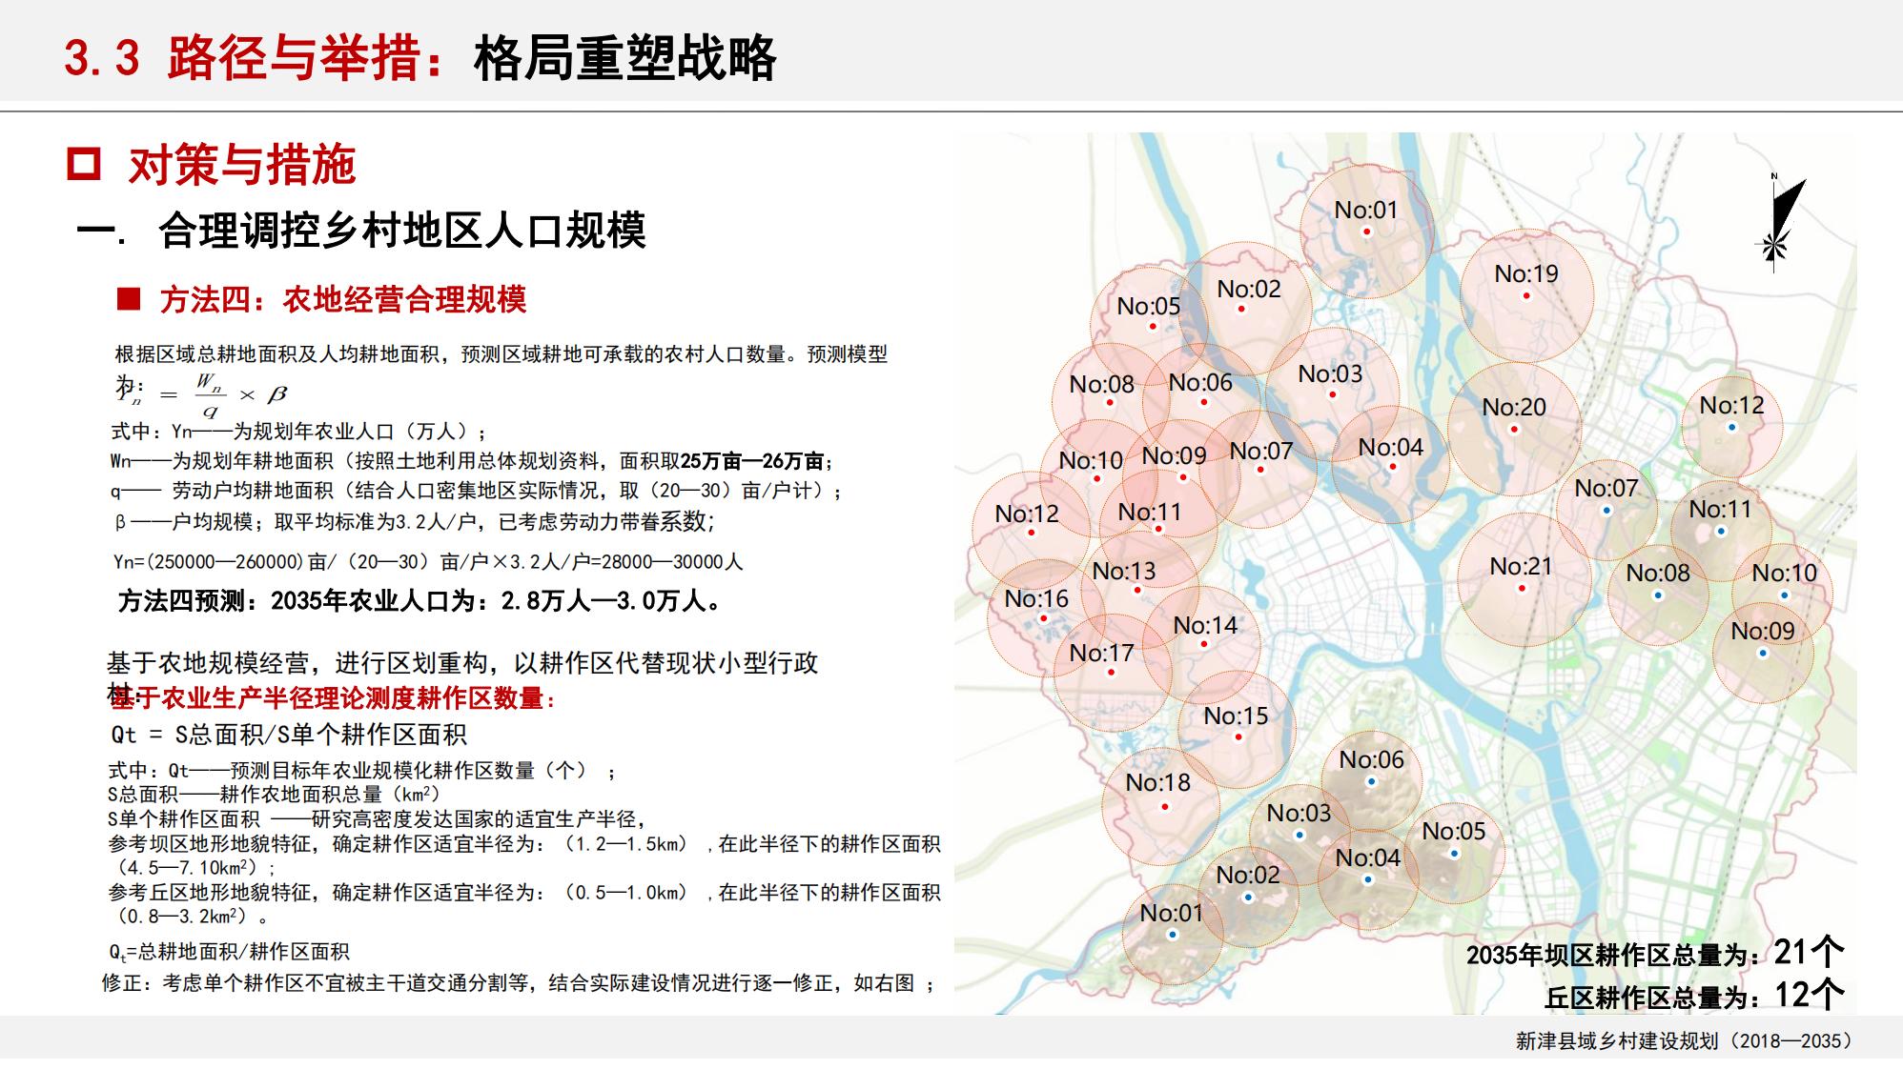Select caption 丘区耕作区总量为：12个

[x=1694, y=997]
